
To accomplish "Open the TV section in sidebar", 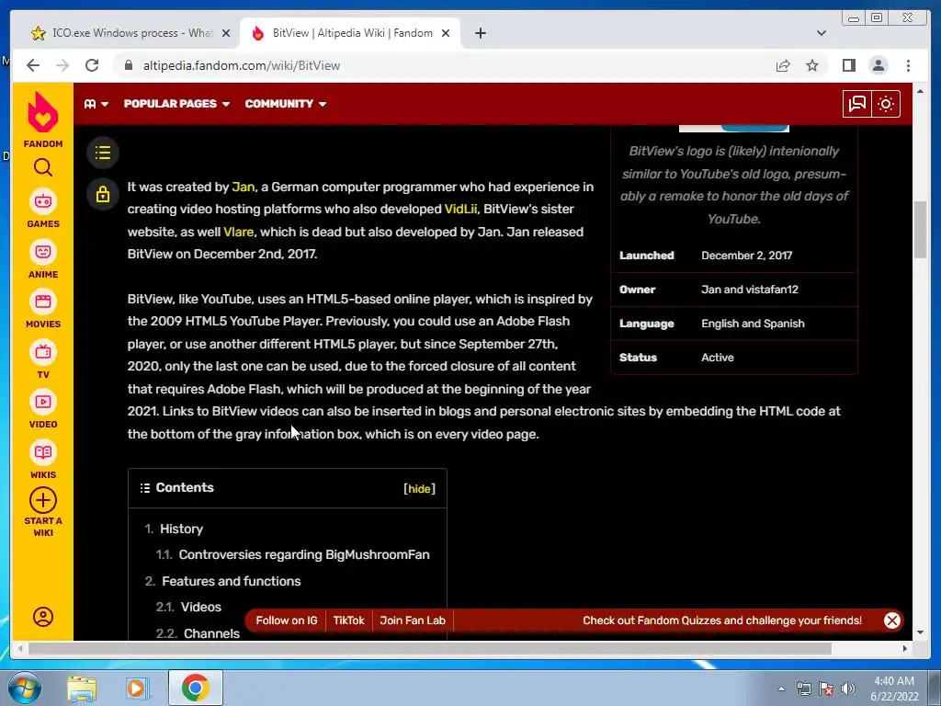I will [42, 359].
